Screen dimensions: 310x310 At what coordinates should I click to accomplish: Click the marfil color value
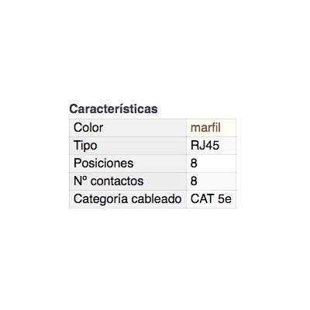coord(205,128)
